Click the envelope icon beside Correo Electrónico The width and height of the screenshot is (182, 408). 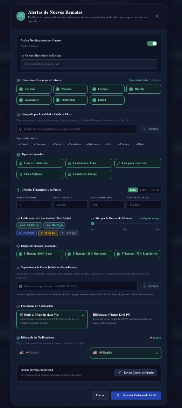click(22, 56)
